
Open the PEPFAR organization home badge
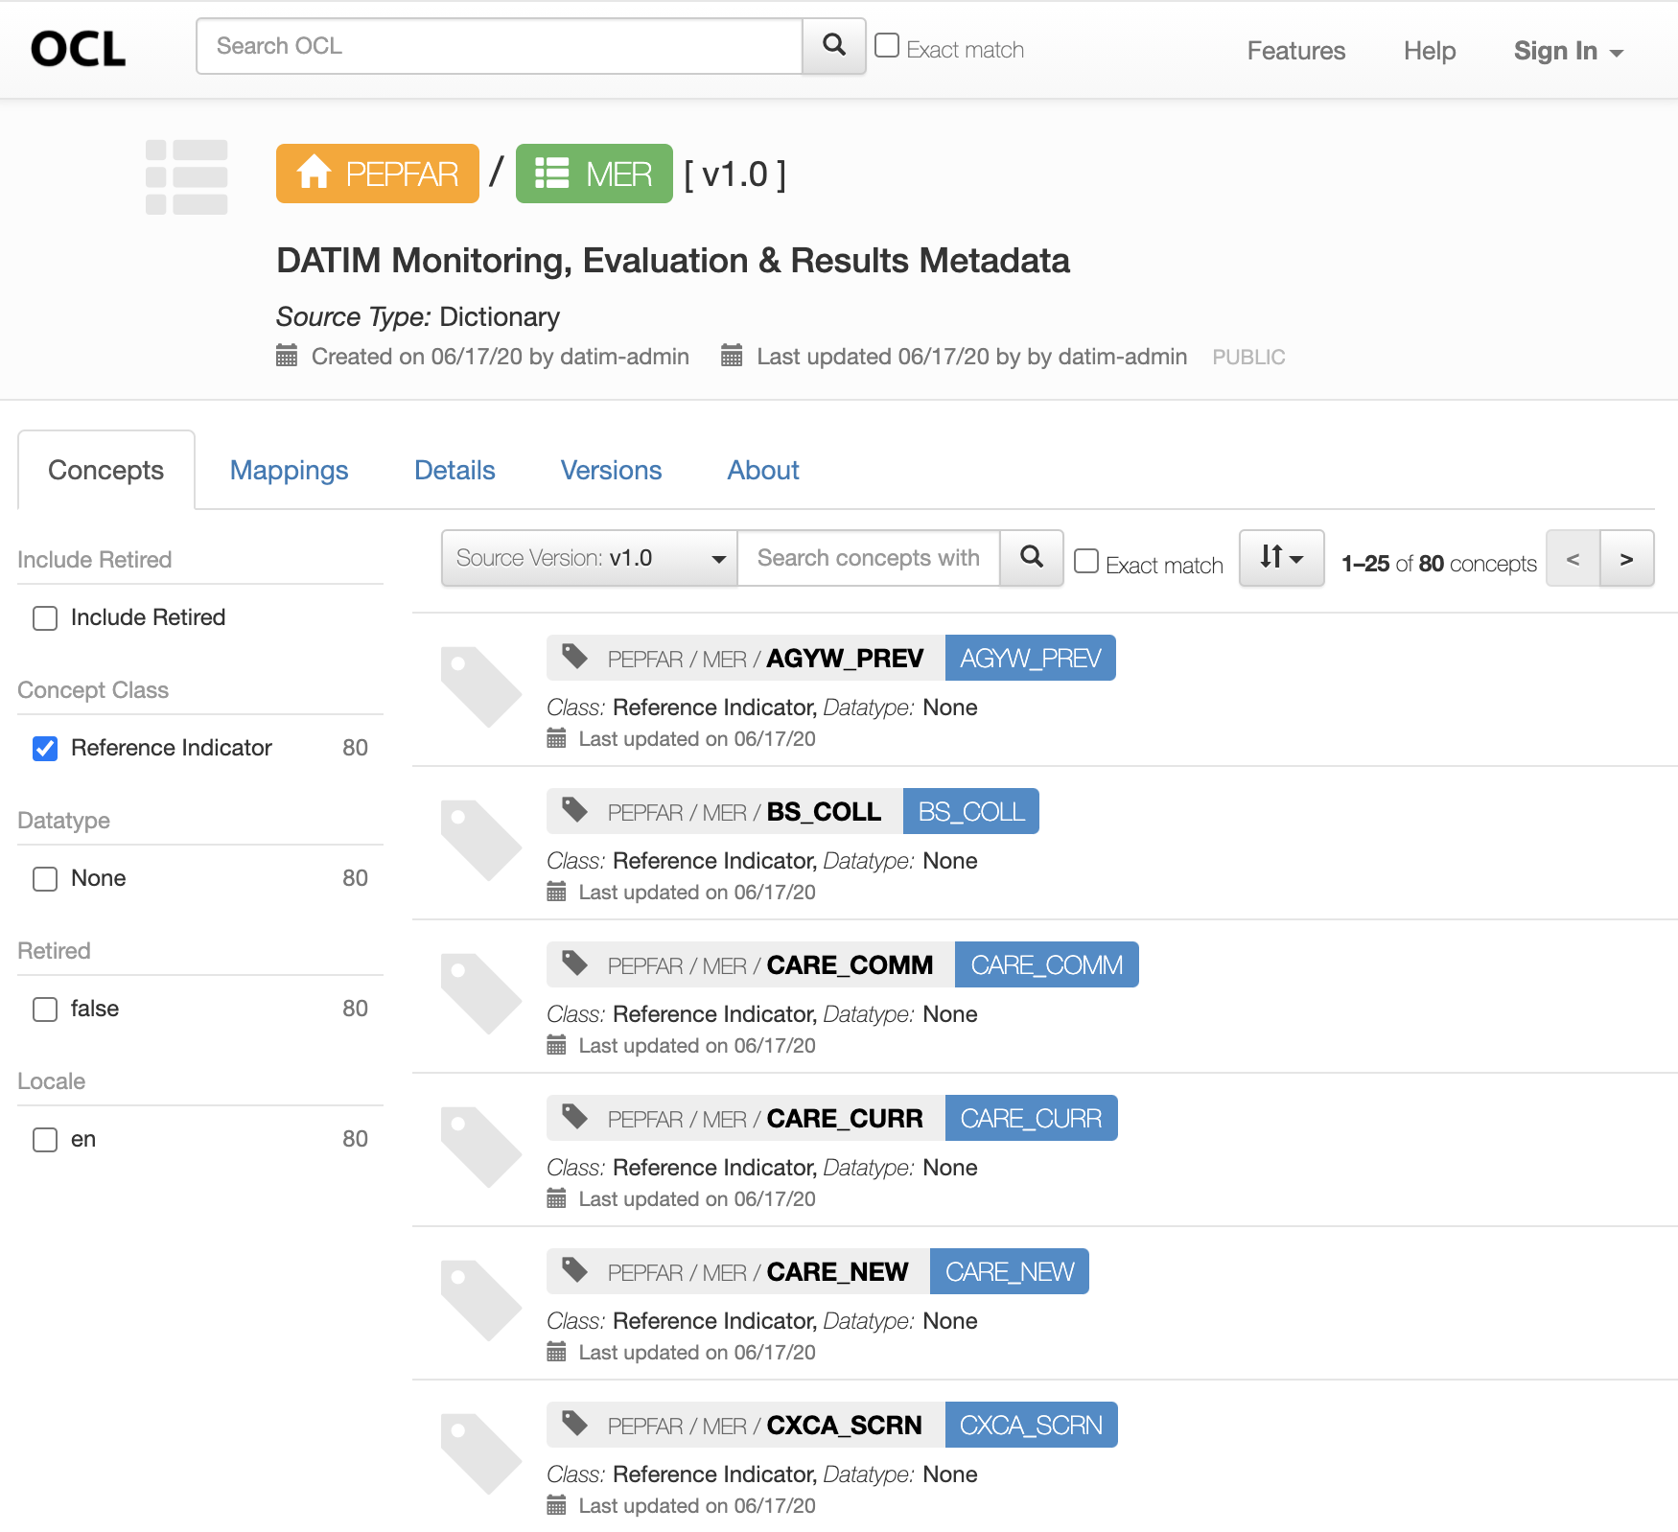(x=378, y=174)
